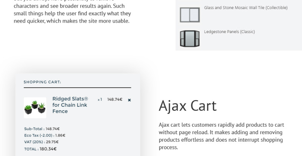Click the Sub-Total line in cart
This screenshot has width=302, height=156.
click(42, 129)
